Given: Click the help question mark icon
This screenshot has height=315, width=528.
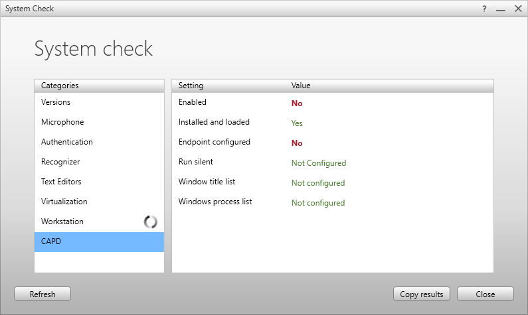Looking at the screenshot, I should 484,9.
